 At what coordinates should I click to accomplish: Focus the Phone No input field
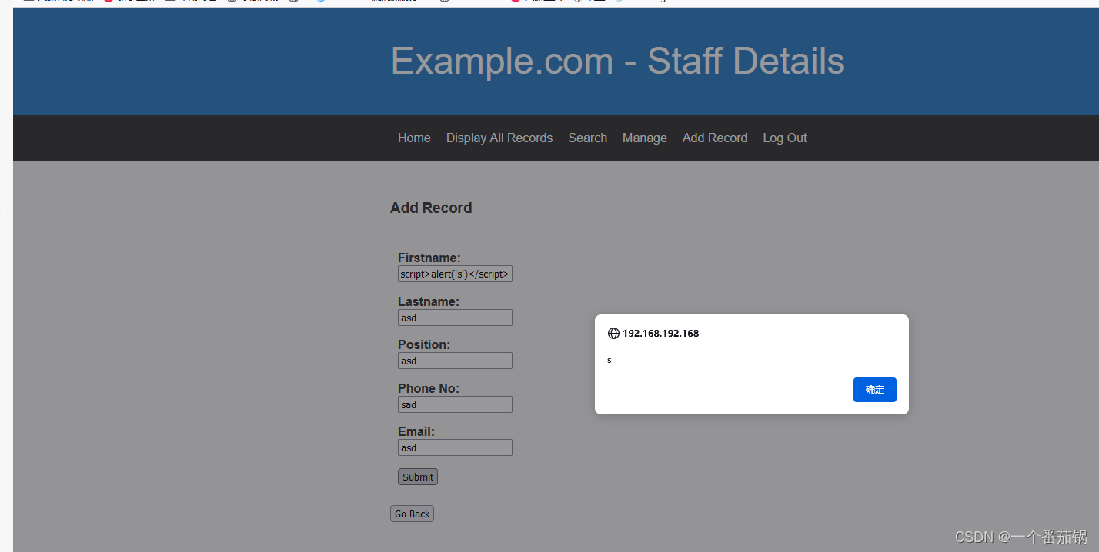[455, 404]
